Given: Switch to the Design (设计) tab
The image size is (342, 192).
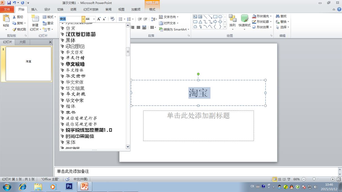Looking at the screenshot, I should click(47, 9).
